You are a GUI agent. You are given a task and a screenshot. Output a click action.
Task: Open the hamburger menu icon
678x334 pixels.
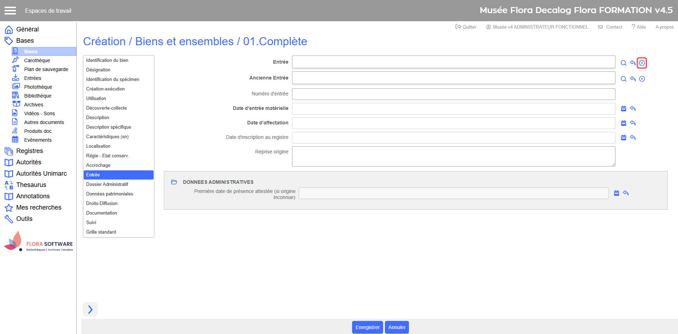click(x=10, y=11)
